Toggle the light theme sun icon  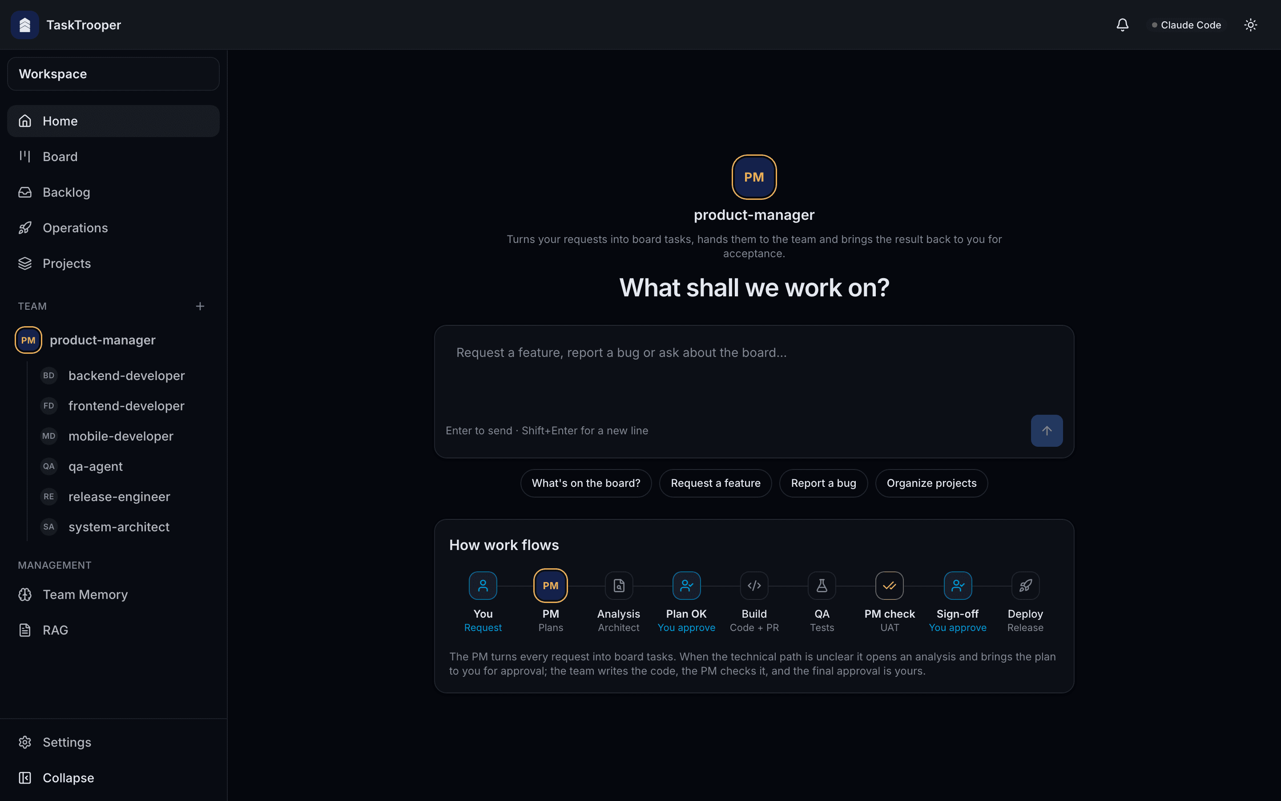pos(1250,25)
